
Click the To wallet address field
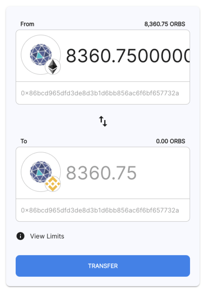click(103, 210)
